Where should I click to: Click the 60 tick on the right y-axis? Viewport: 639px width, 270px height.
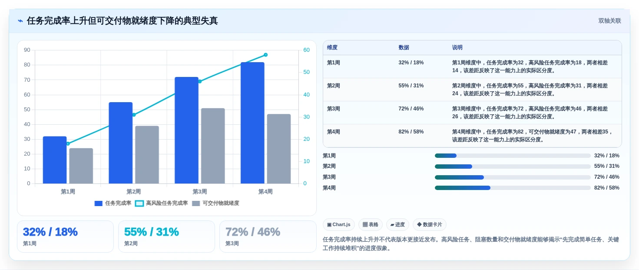tap(306, 50)
